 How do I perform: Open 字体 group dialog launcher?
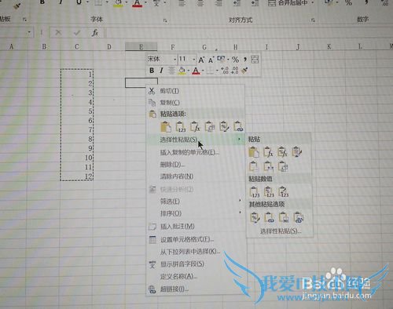tap(165, 20)
